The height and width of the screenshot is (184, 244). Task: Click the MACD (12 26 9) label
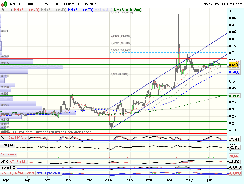point(50,173)
